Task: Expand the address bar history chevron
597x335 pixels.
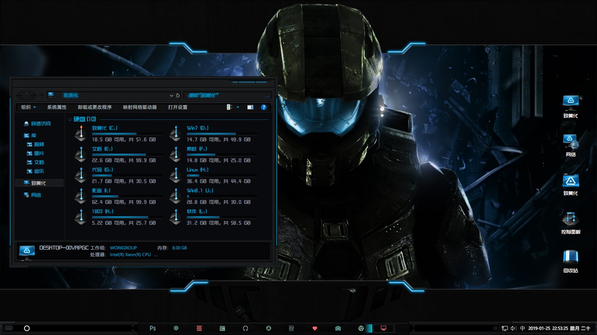Action: pyautogui.click(x=171, y=95)
